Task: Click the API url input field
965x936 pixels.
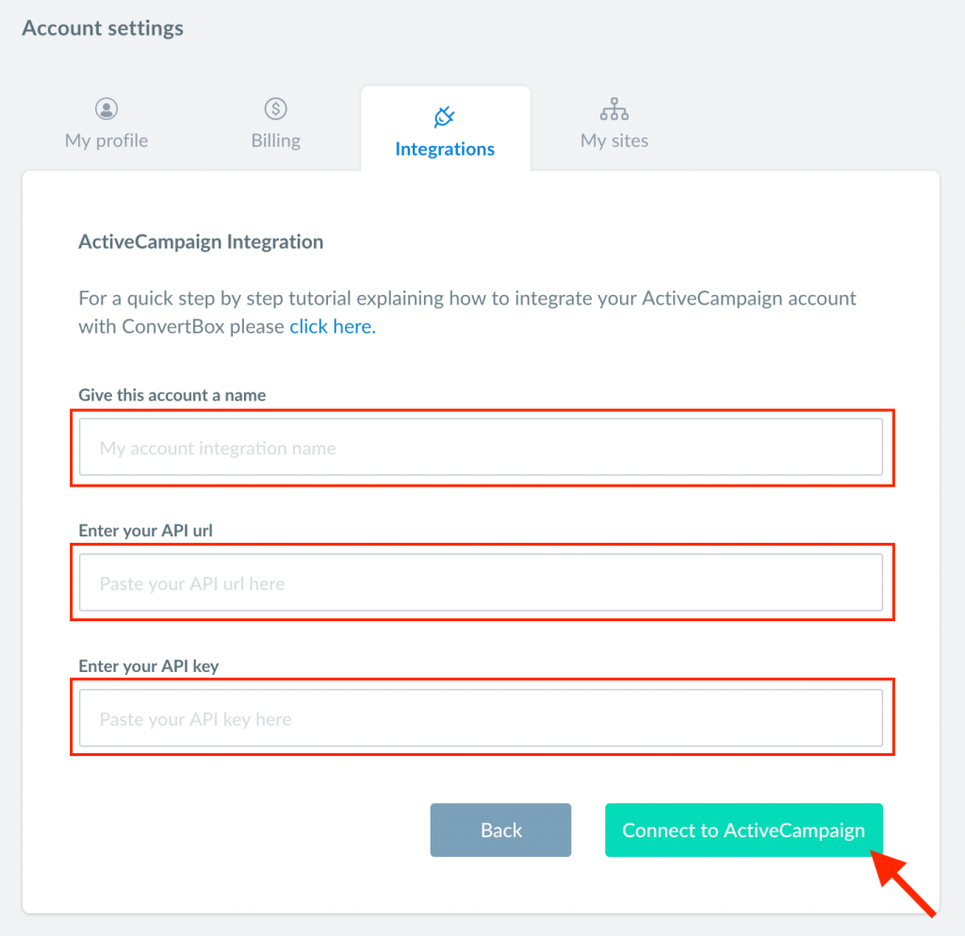Action: click(482, 583)
